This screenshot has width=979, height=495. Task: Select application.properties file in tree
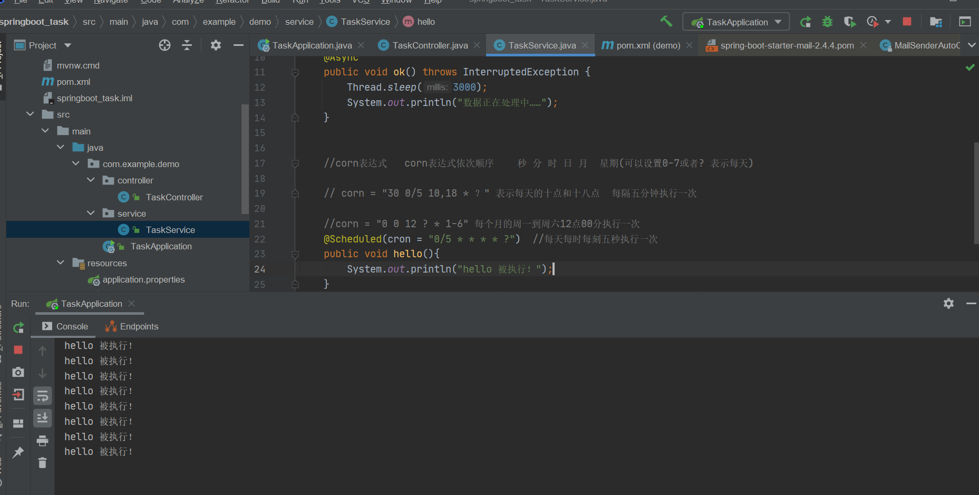click(x=143, y=279)
